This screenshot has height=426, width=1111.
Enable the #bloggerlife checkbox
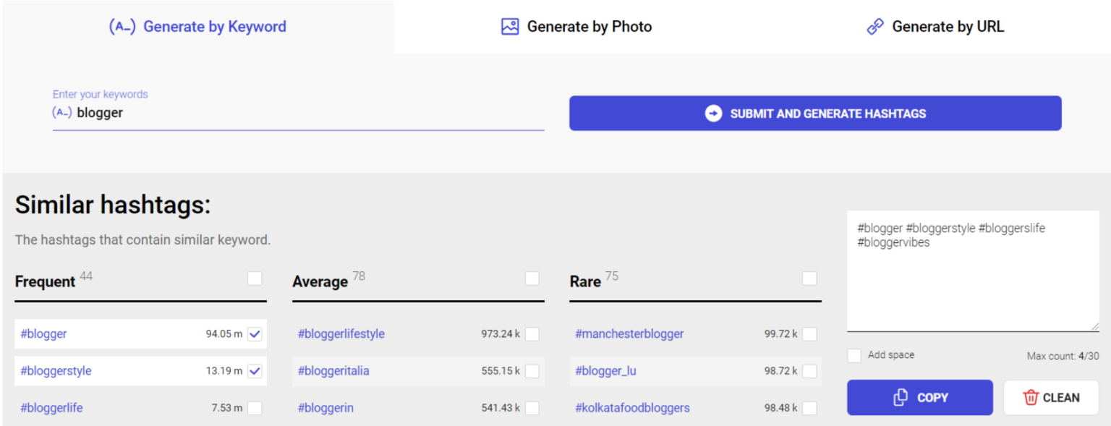[255, 408]
